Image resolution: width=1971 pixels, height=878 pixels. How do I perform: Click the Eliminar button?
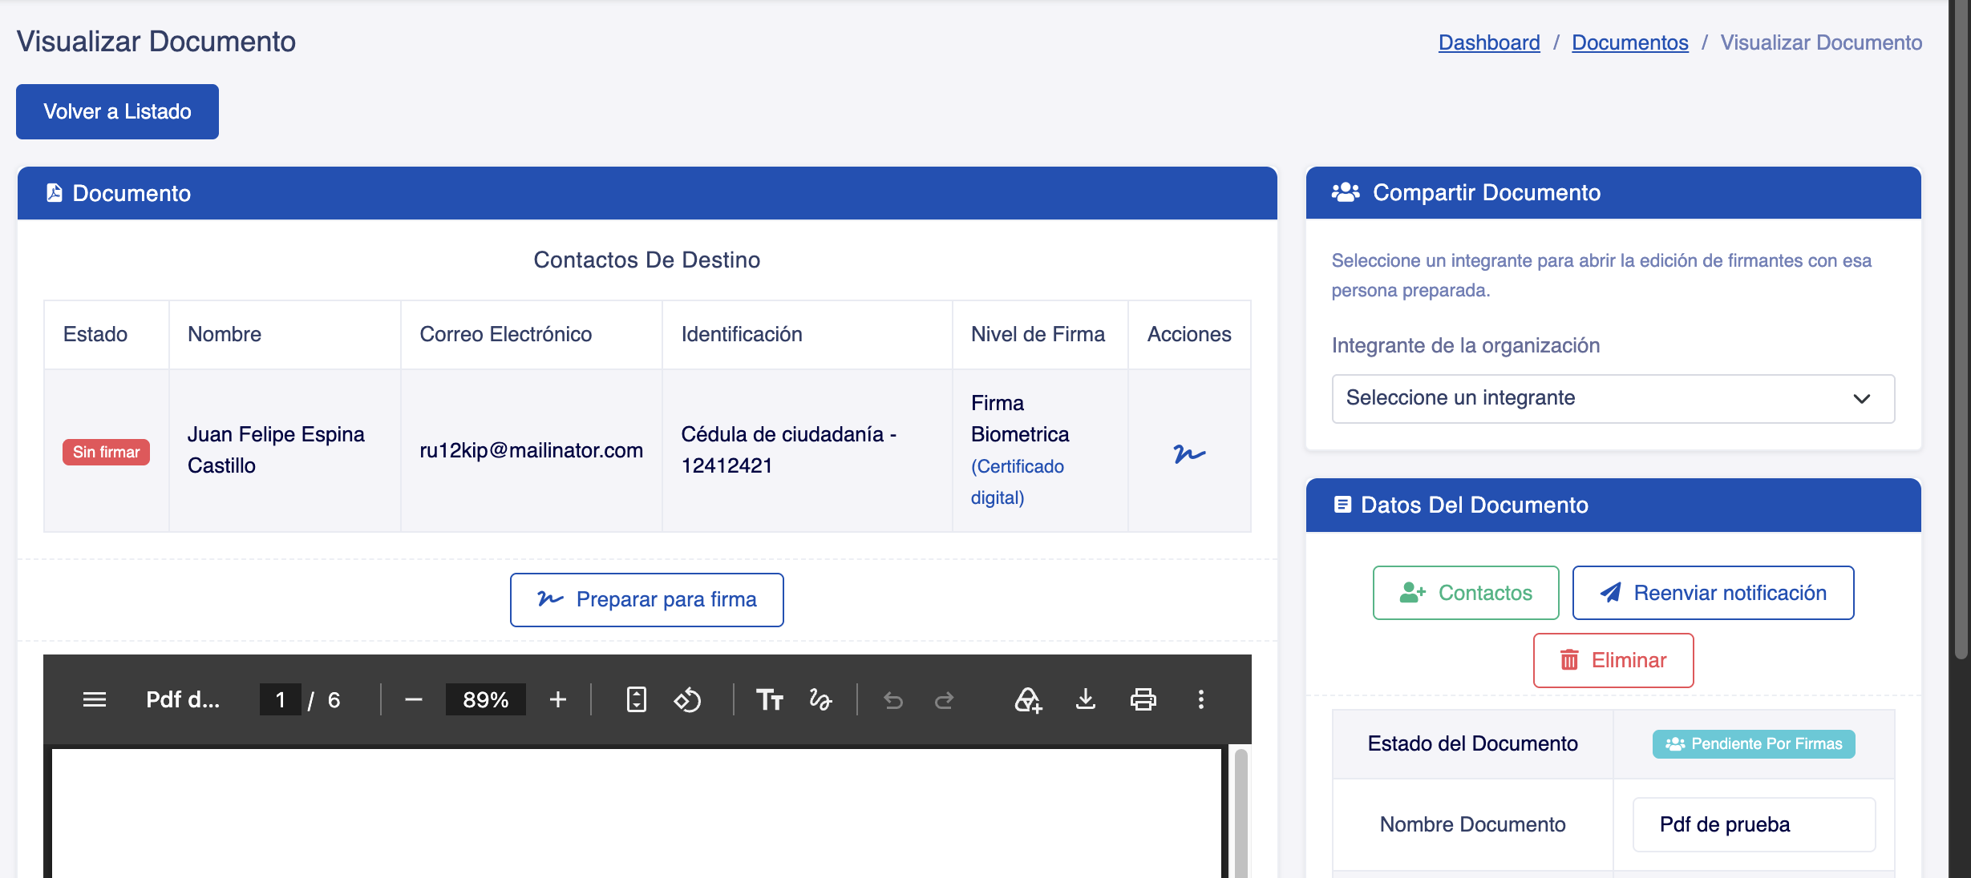(1613, 660)
